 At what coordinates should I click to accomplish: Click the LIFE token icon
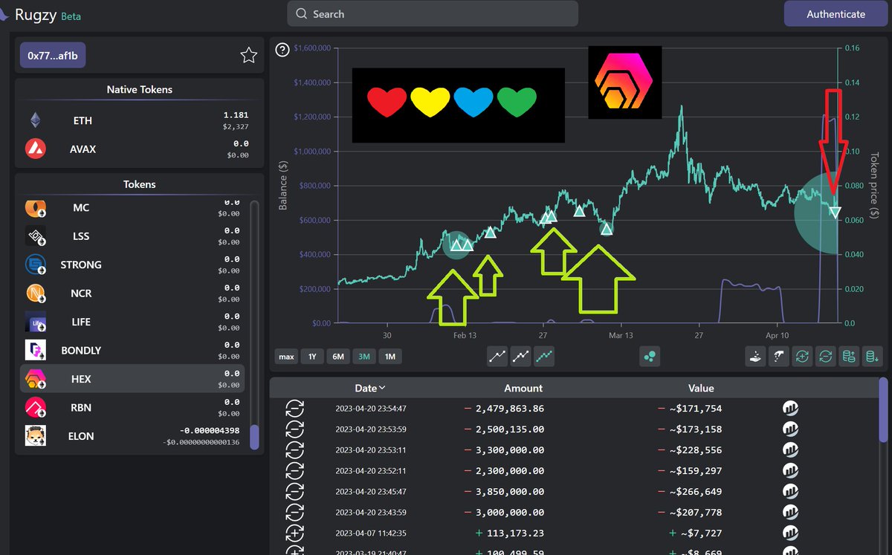(x=36, y=322)
